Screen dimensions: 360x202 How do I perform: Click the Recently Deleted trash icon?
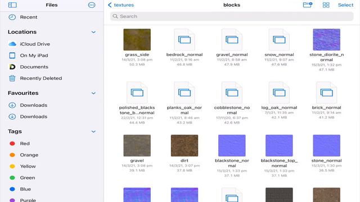tap(12, 79)
